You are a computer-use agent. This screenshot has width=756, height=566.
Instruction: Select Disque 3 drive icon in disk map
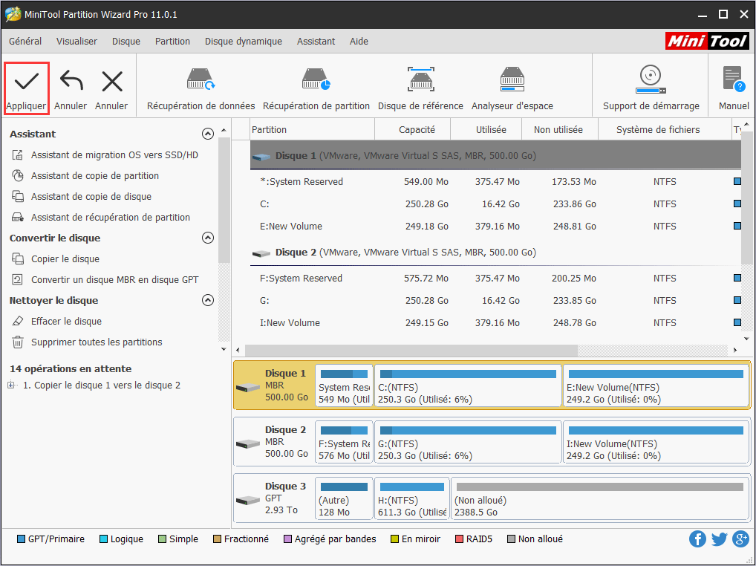pyautogui.click(x=248, y=500)
